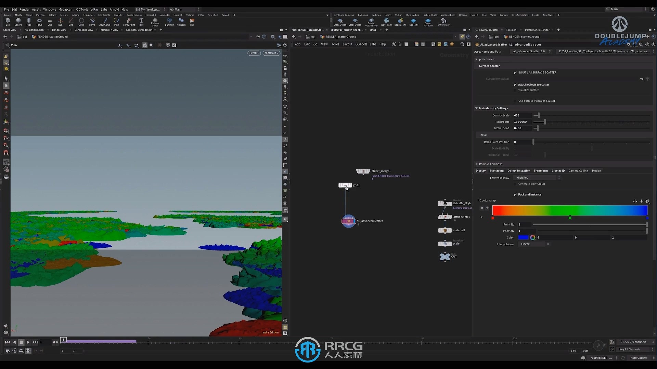
Task: Select the Beach Tank shelf tool
Action: (x=400, y=22)
